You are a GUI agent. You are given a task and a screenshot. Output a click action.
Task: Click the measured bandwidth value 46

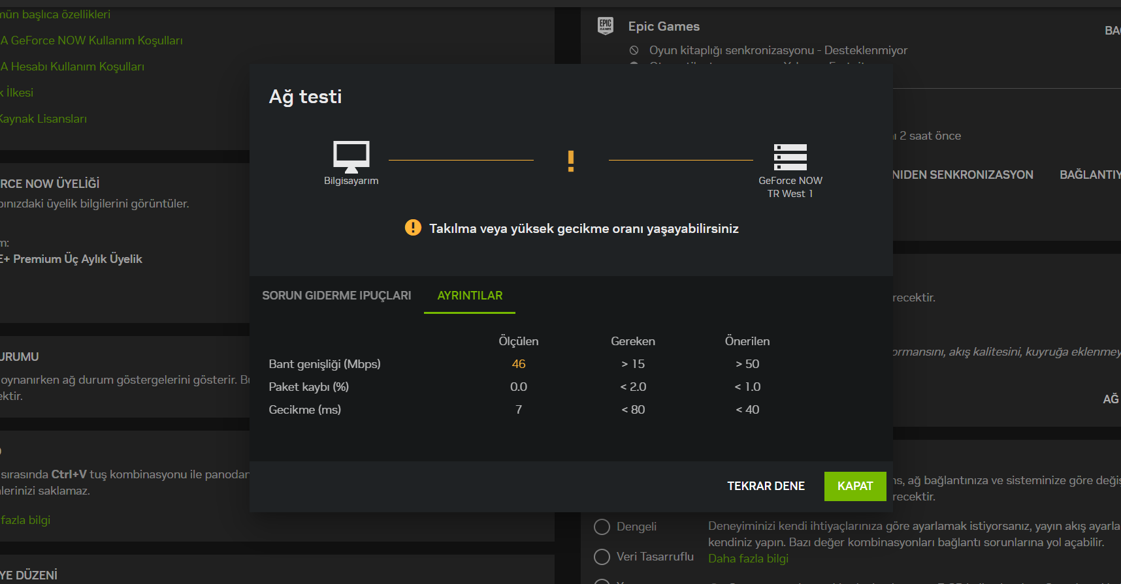[x=519, y=364]
